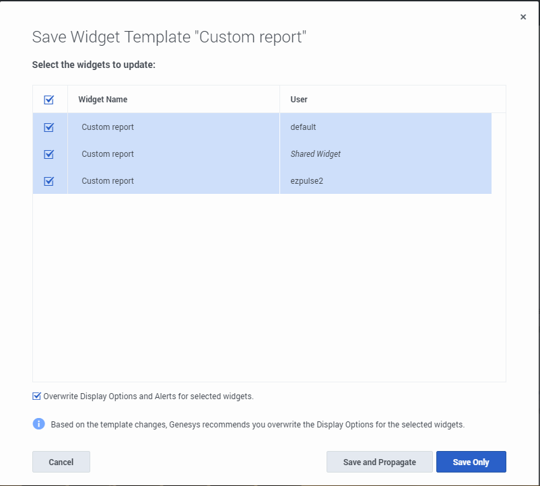Viewport: 540px width, 486px height.
Task: Click the "ezpulse2" user cell
Action: (306, 181)
